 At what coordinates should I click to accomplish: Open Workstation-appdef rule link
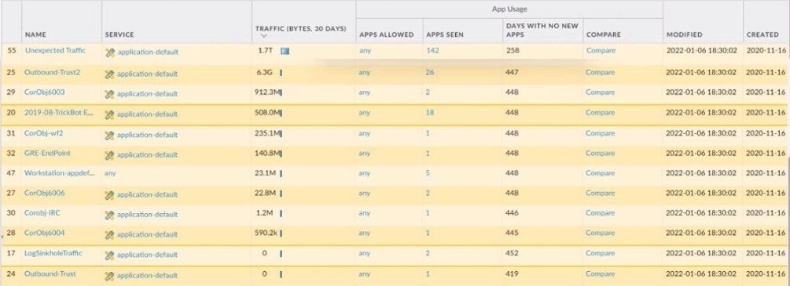pos(60,173)
